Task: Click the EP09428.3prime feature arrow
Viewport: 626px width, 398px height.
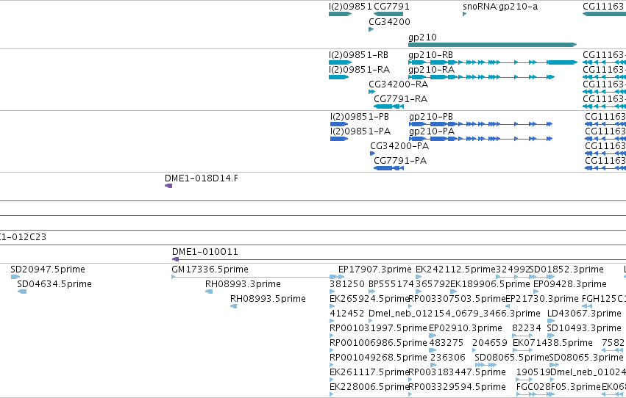Action: [536, 292]
